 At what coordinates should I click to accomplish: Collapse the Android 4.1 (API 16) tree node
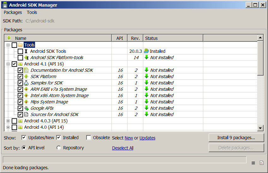8,64
